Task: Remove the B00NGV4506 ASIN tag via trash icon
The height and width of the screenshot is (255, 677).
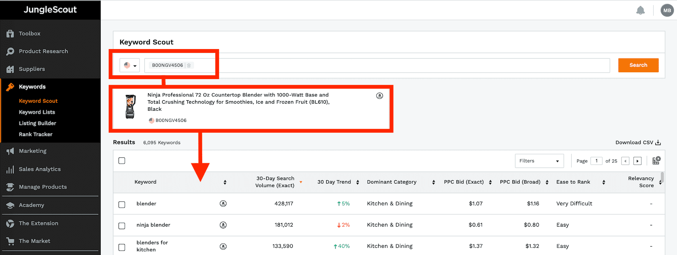Action: point(189,66)
